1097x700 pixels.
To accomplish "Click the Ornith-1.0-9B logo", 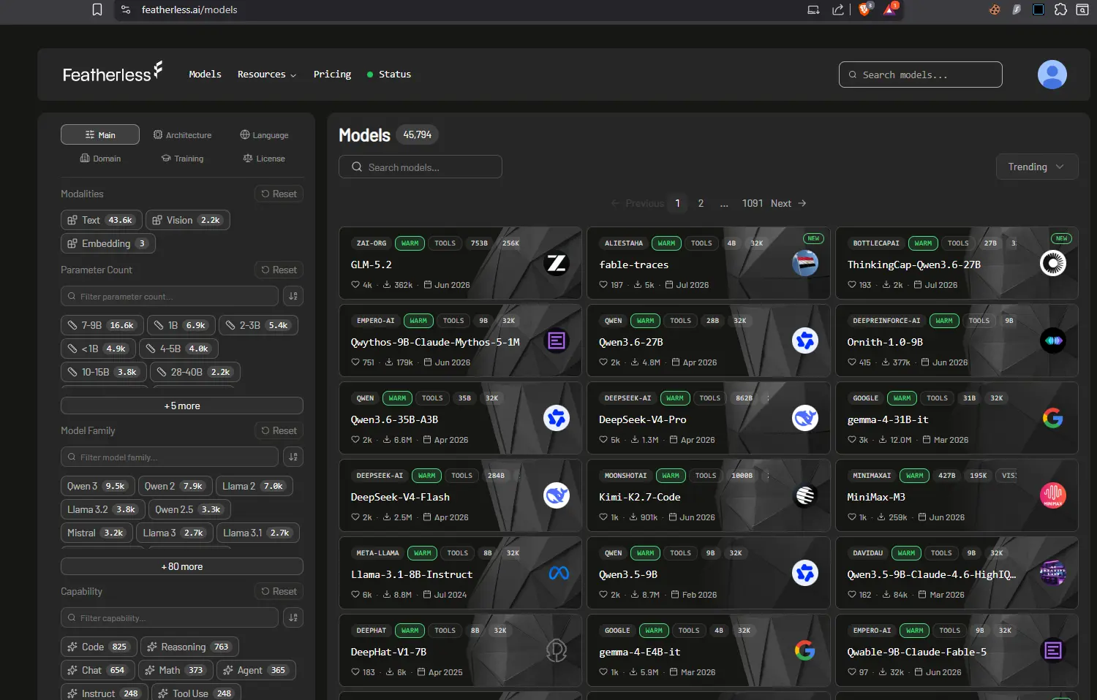I will pos(1052,341).
